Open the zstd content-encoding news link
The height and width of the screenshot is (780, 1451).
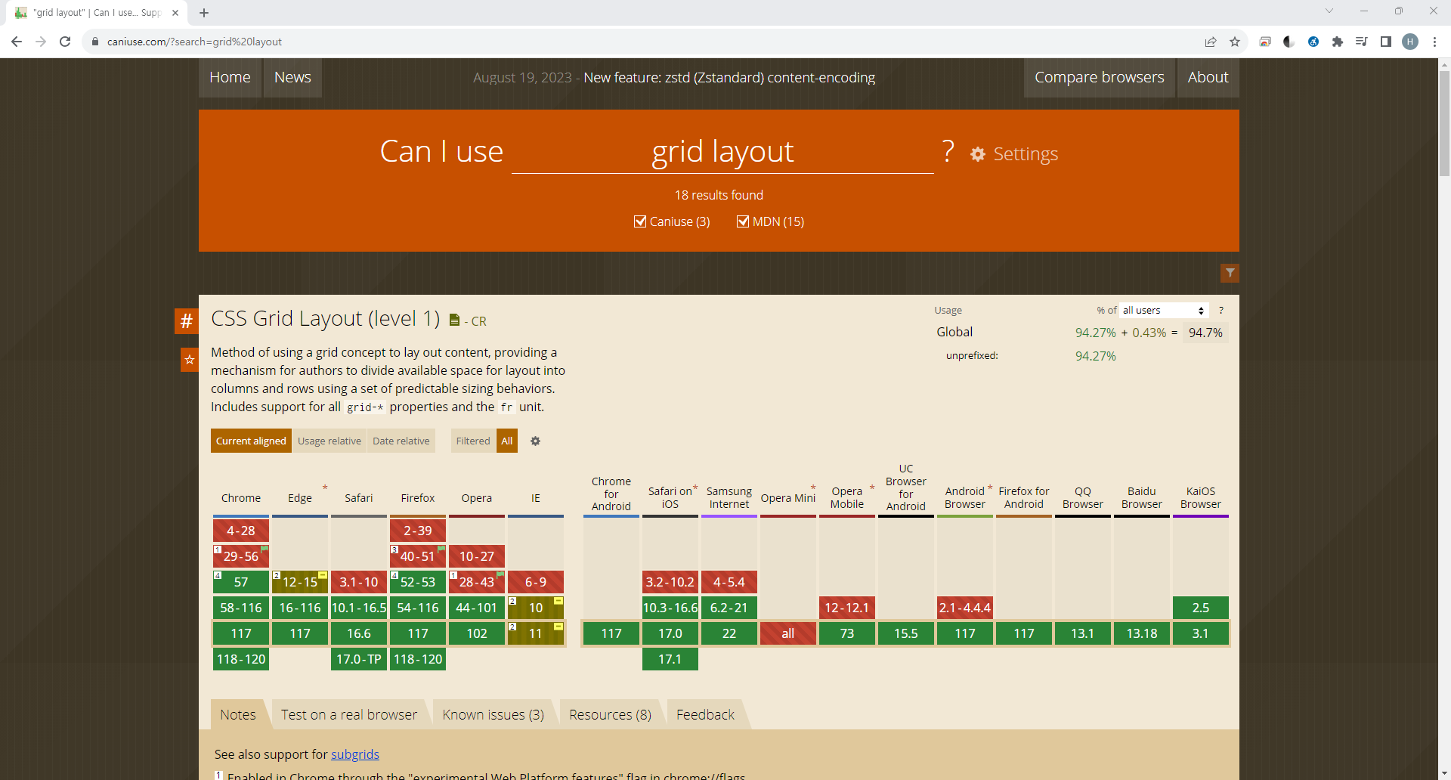tap(729, 77)
